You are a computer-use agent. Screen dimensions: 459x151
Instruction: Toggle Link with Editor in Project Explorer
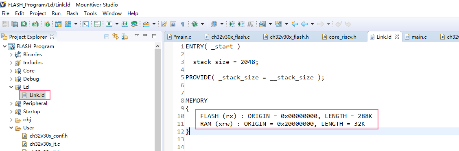click(115, 36)
